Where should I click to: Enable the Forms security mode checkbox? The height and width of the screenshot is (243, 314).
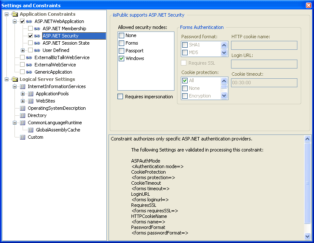pos(122,43)
